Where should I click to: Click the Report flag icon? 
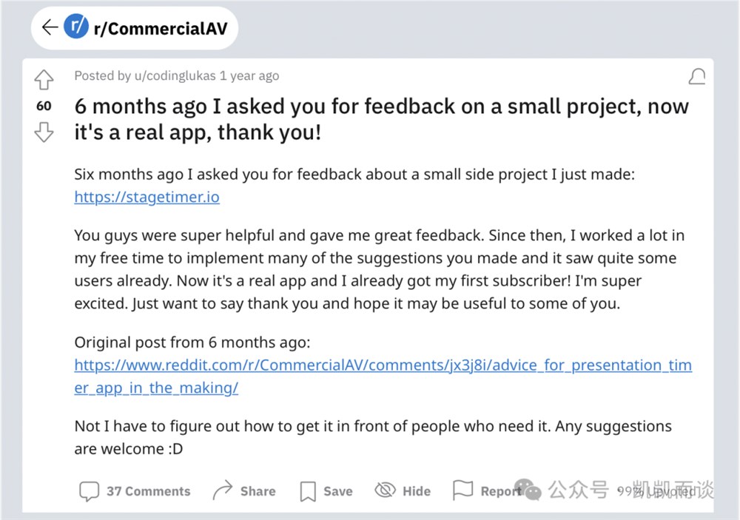(x=462, y=490)
